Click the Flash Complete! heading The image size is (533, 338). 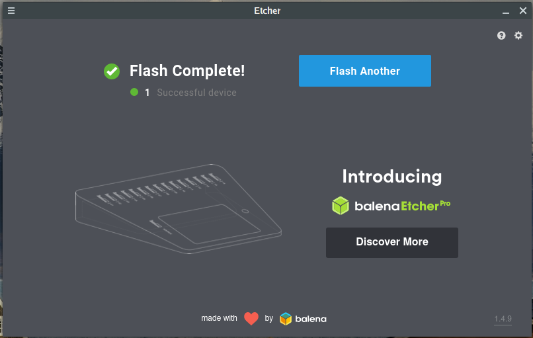pyautogui.click(x=187, y=71)
